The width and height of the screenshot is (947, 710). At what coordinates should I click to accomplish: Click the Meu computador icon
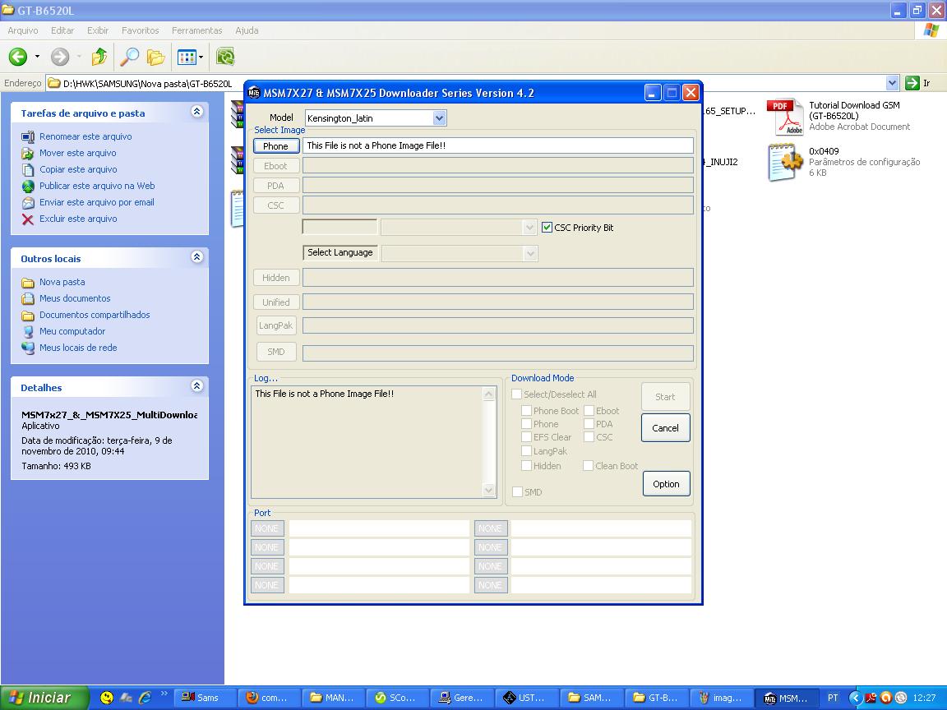28,331
